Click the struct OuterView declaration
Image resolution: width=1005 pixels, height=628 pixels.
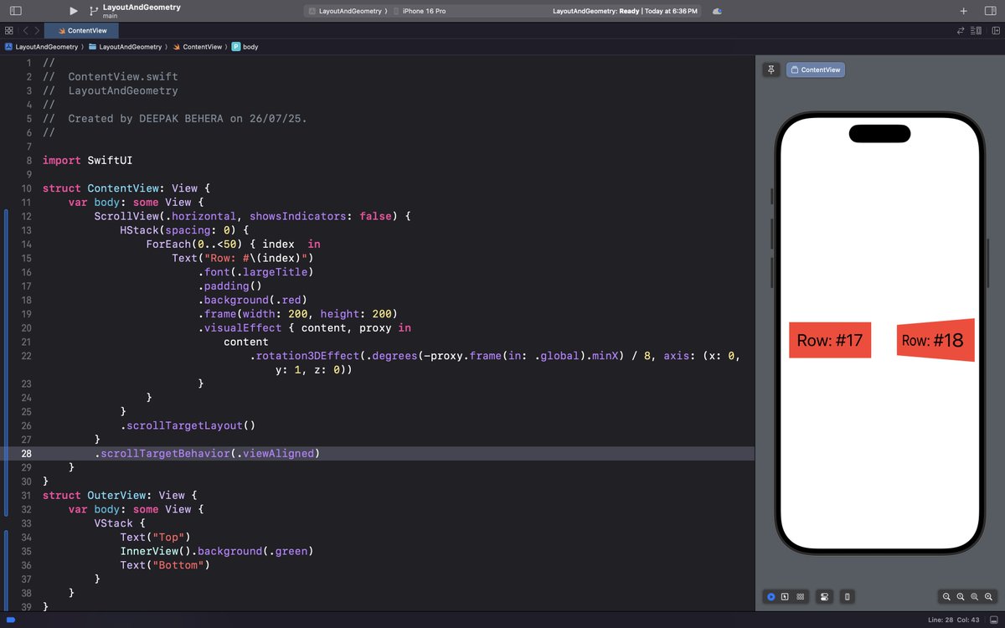coord(119,495)
